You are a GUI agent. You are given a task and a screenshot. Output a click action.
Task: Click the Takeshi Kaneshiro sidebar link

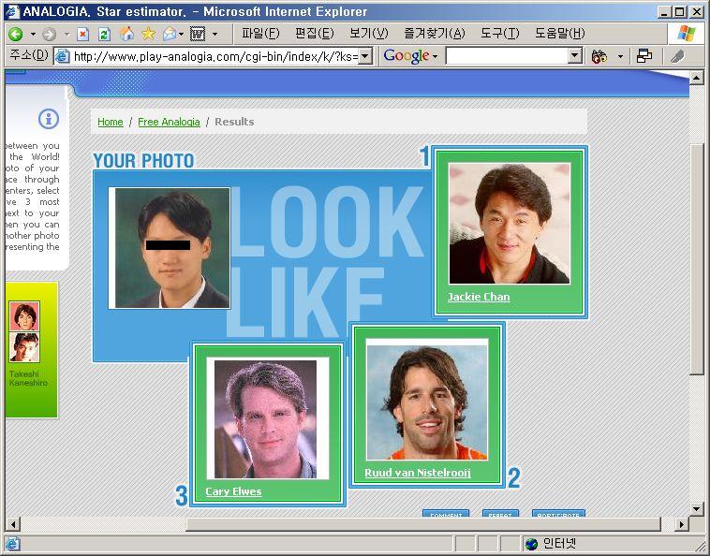point(28,378)
